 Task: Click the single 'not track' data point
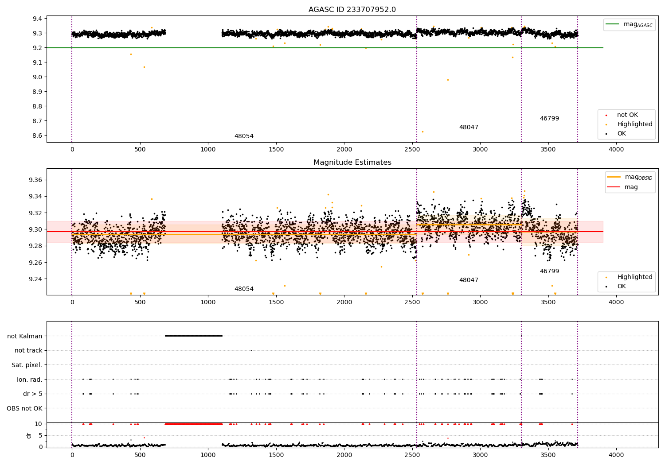[x=251, y=350]
